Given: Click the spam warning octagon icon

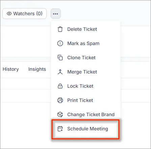Looking at the screenshot, I should click(60, 43).
